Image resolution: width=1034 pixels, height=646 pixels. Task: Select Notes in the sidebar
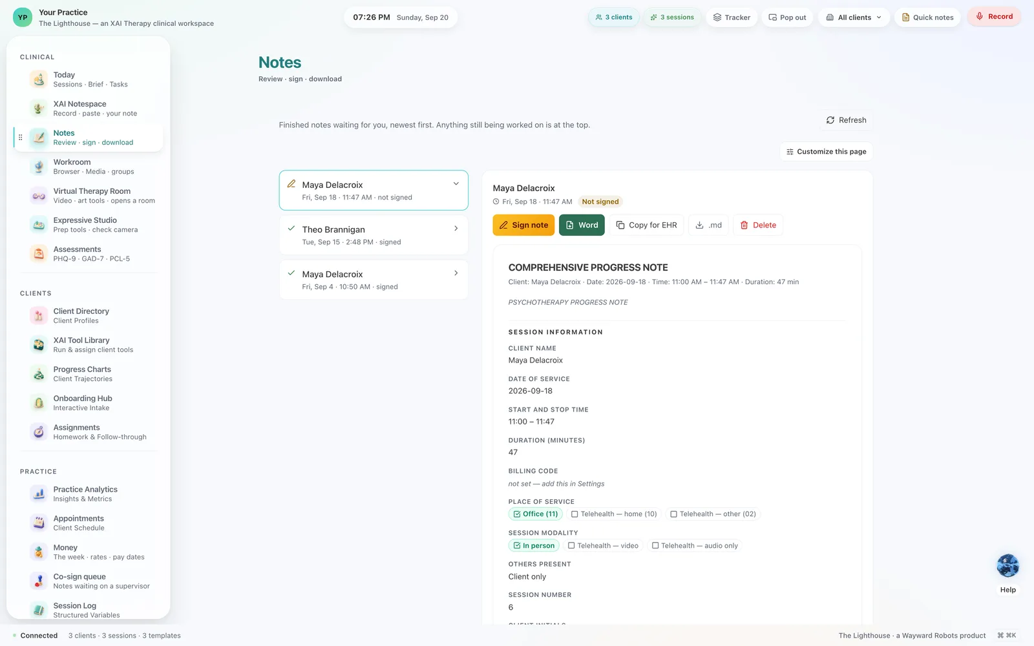click(89, 138)
